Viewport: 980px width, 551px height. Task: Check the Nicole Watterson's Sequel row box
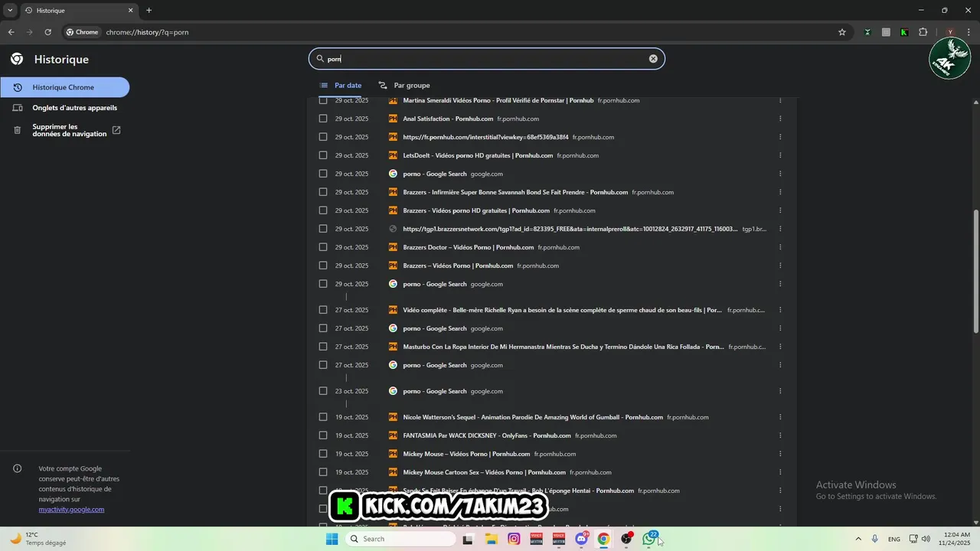click(x=323, y=417)
